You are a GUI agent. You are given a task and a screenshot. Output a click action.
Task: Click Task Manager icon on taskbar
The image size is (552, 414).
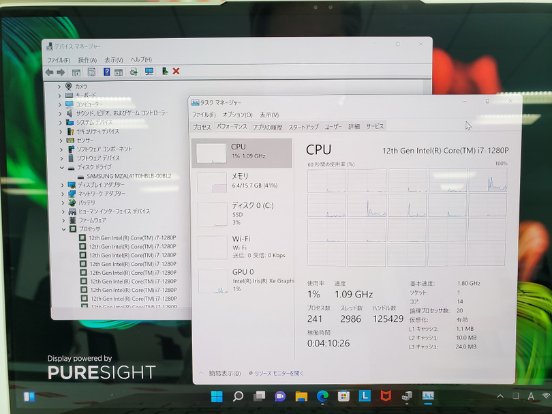428,396
